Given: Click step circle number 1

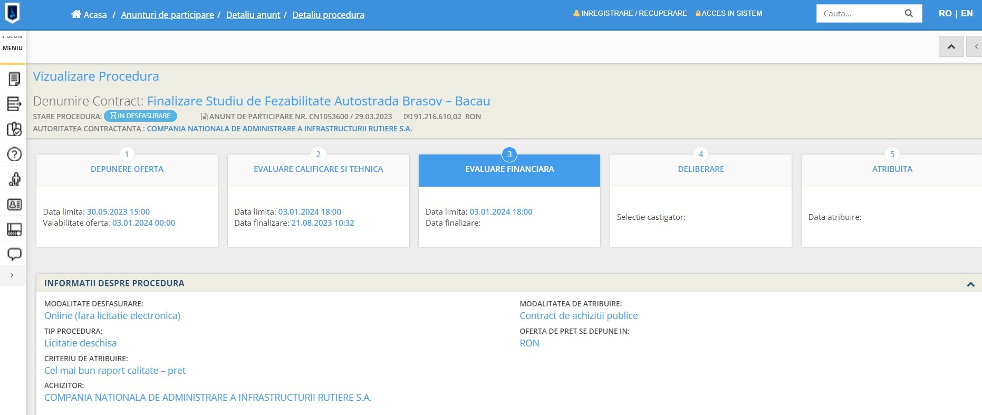Looking at the screenshot, I should (x=127, y=155).
